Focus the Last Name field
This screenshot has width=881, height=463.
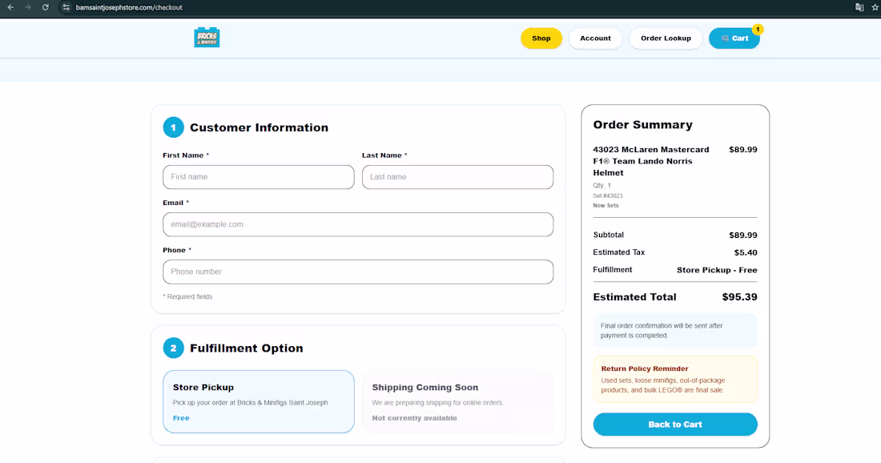click(x=457, y=177)
